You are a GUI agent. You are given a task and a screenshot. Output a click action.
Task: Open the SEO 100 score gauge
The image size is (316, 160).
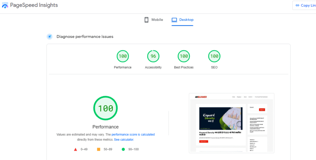pyautogui.click(x=214, y=56)
